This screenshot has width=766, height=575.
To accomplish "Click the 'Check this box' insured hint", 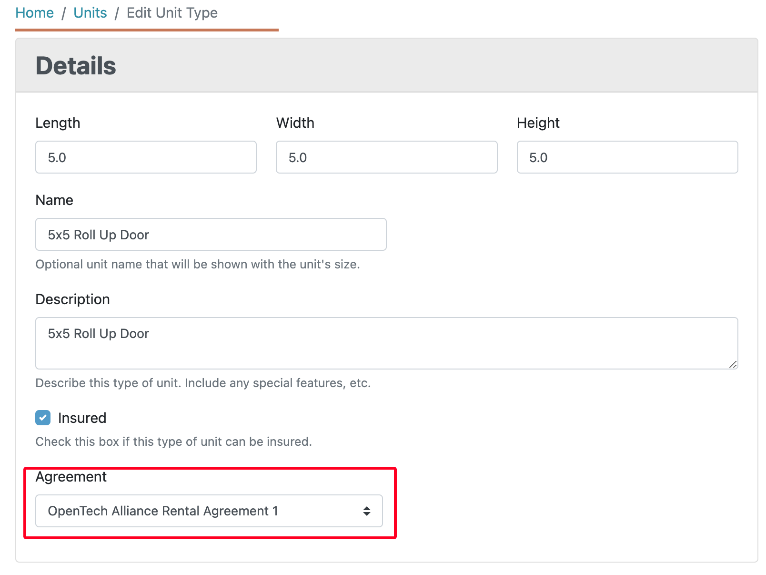I will (x=173, y=442).
